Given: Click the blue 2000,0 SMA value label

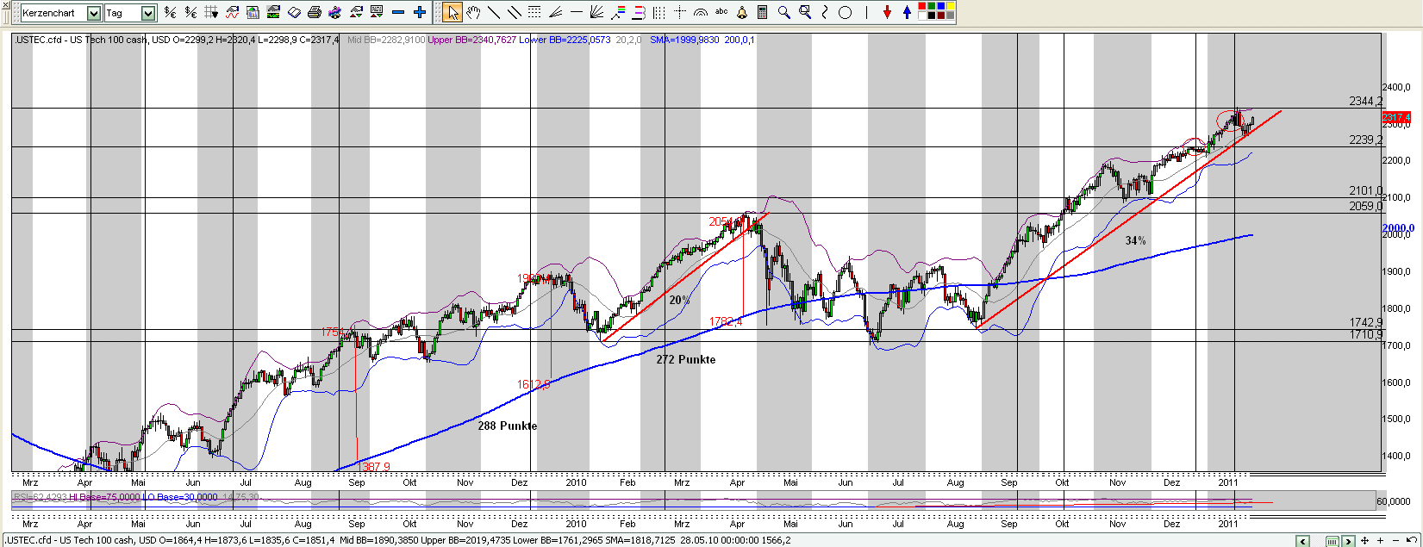Looking at the screenshot, I should tap(1398, 229).
